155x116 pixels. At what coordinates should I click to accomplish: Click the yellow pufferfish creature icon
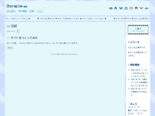(x=131, y=8)
